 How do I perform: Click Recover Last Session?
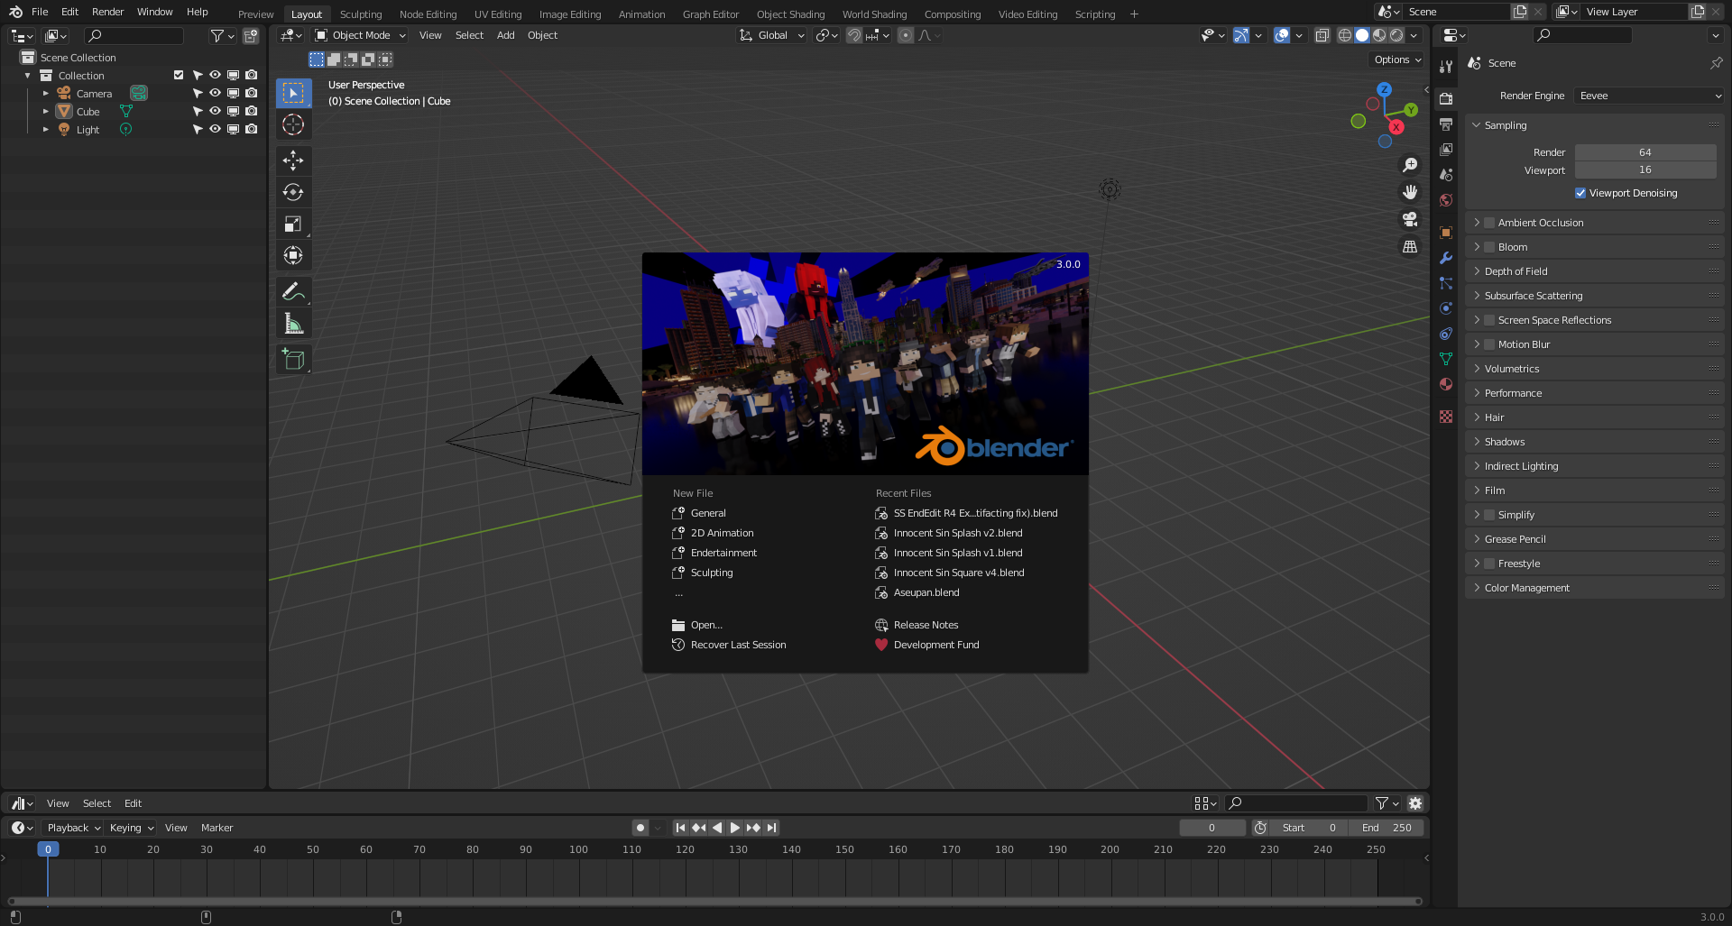(x=738, y=645)
